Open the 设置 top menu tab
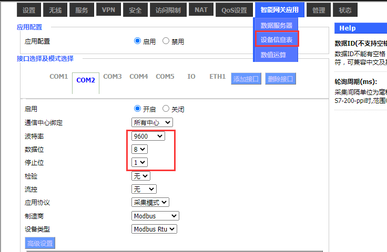The image size is (387, 252). (x=29, y=10)
